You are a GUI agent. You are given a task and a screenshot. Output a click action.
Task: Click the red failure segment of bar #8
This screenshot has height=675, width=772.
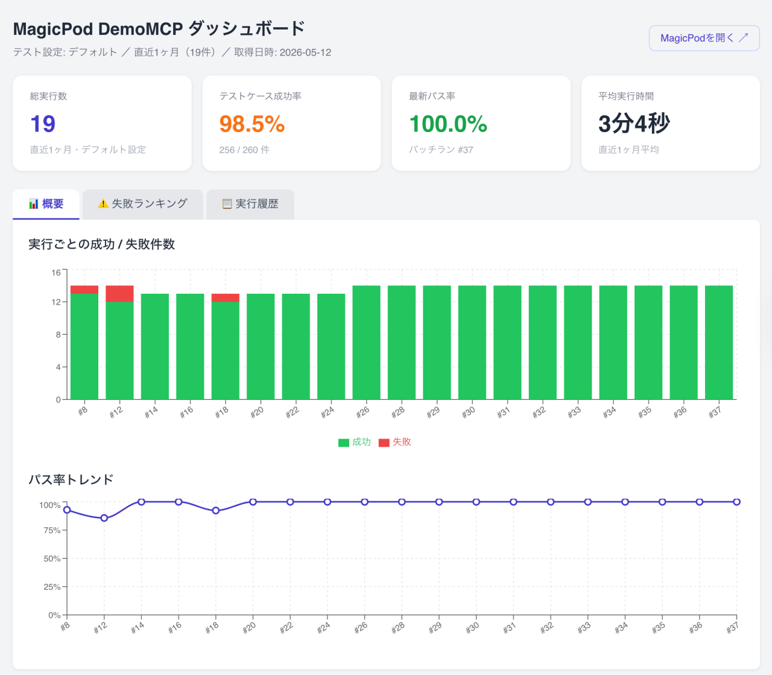pyautogui.click(x=84, y=290)
